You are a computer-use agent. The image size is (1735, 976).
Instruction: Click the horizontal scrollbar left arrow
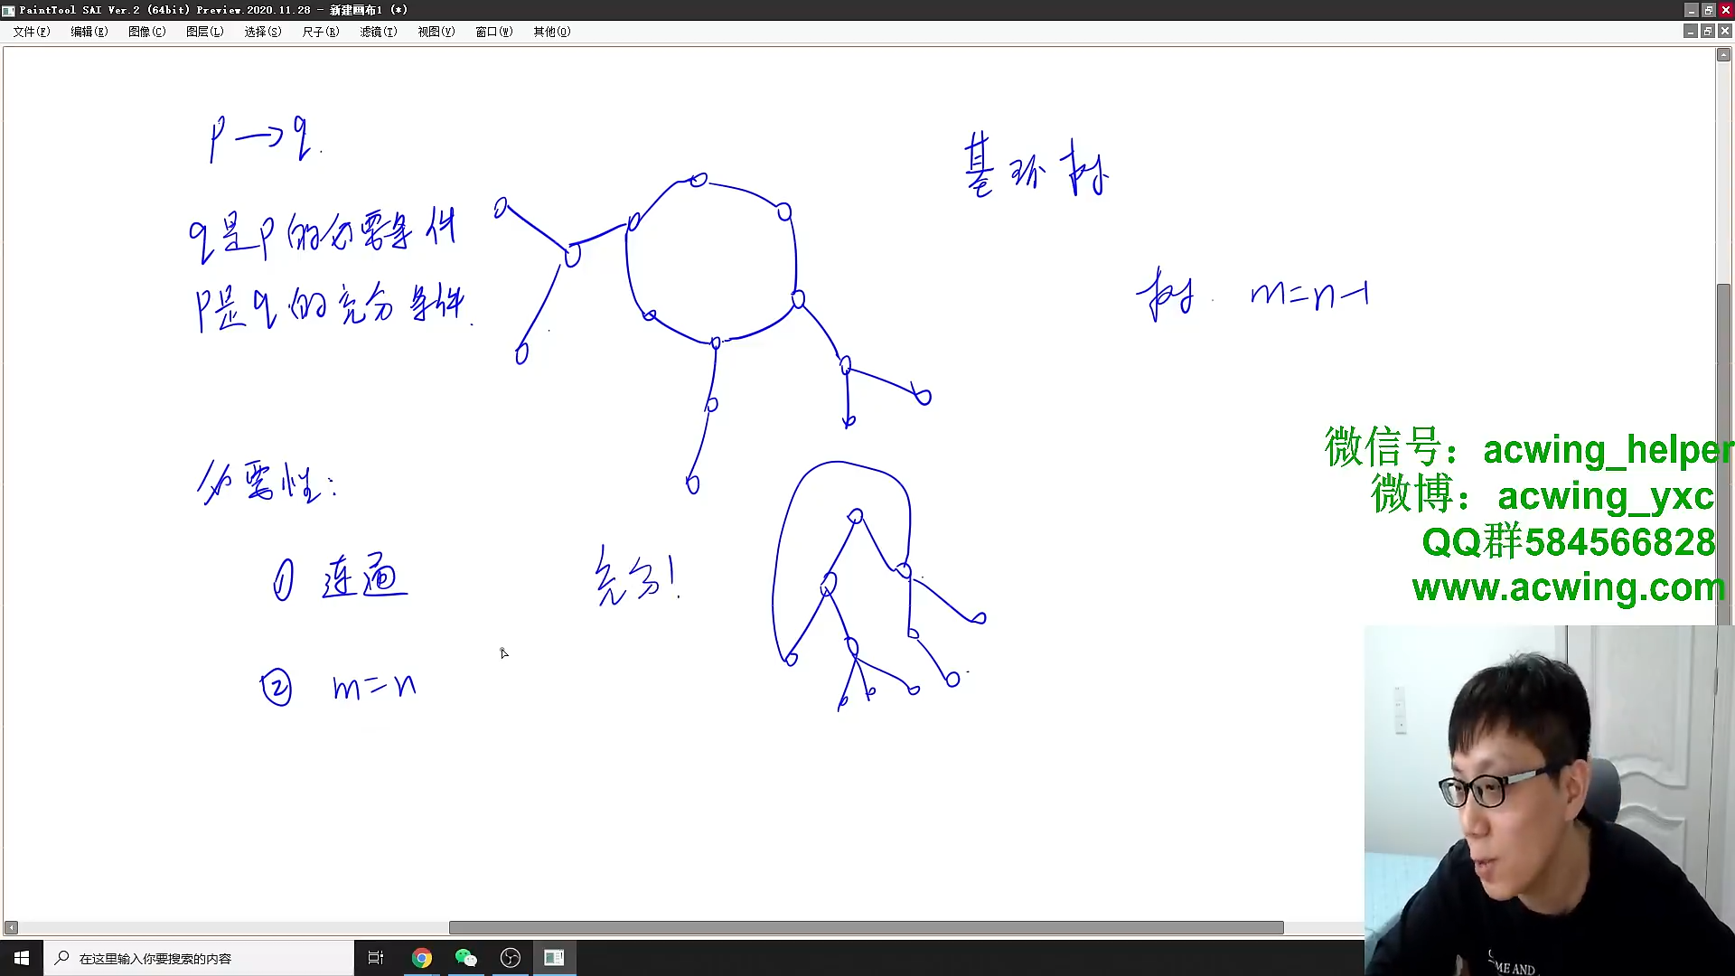click(x=11, y=928)
